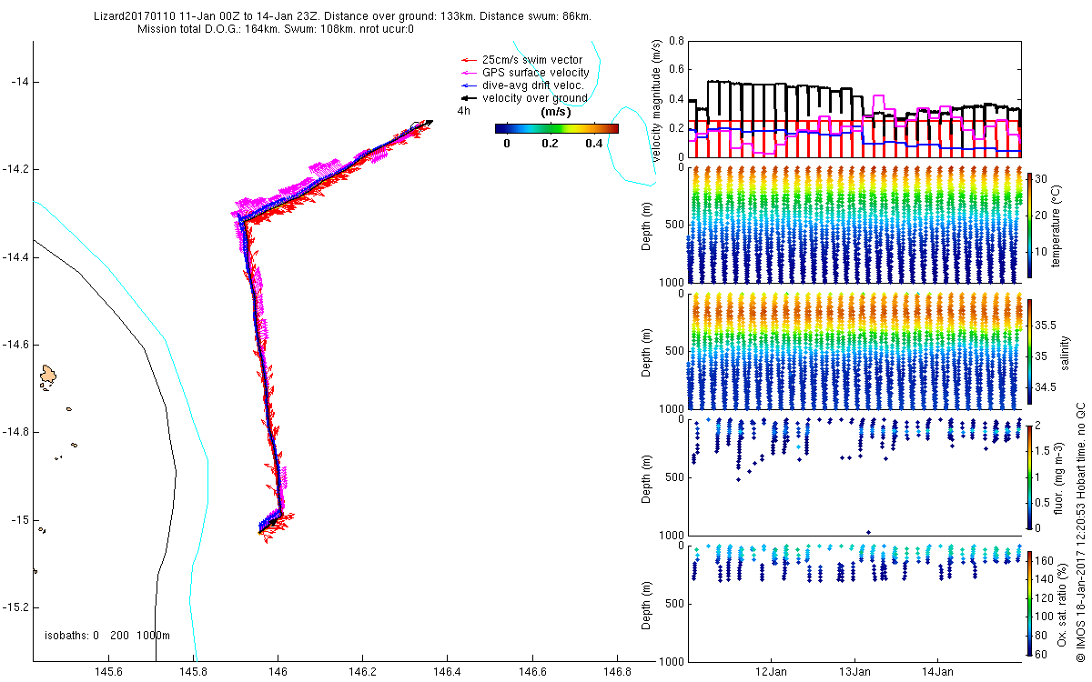Viewport: 1092px width, 682px height.
Task: Click the red swim vector legend arrow
Action: pos(470,60)
